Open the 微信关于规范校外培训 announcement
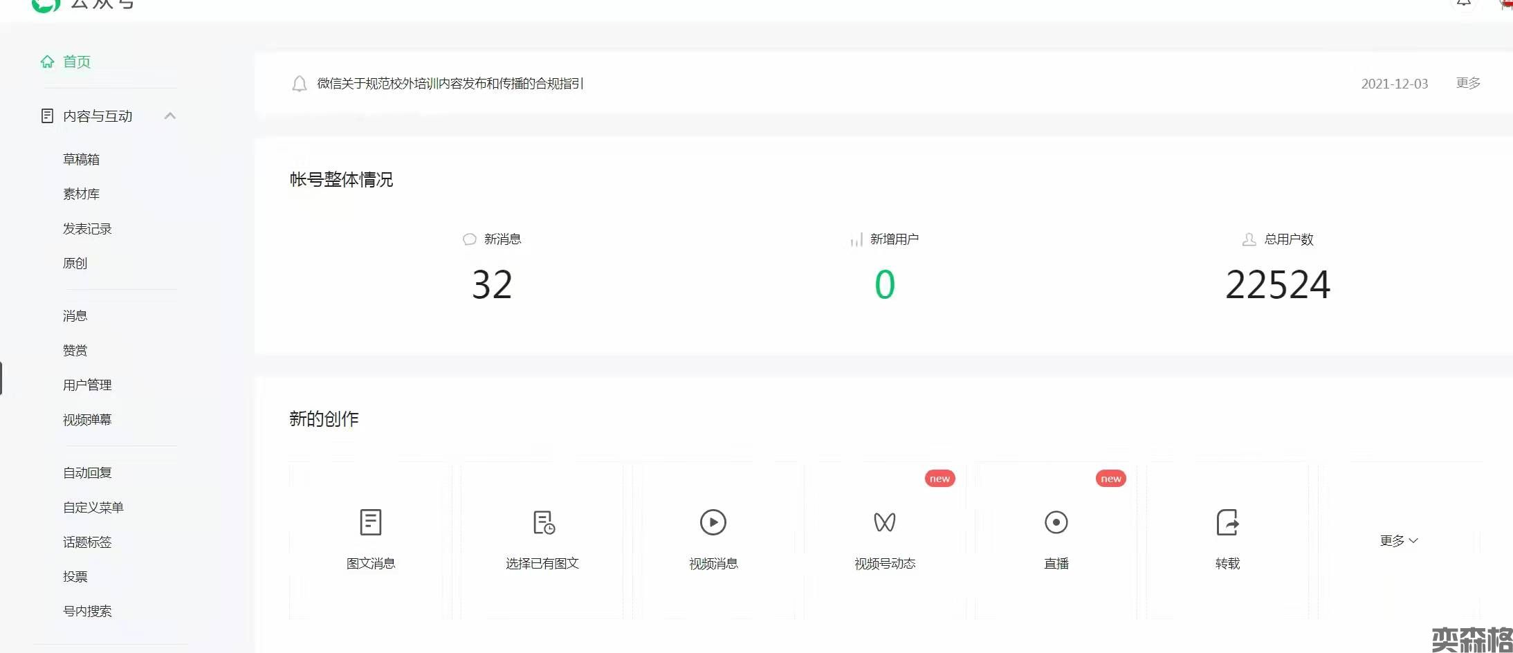1513x653 pixels. tap(450, 84)
